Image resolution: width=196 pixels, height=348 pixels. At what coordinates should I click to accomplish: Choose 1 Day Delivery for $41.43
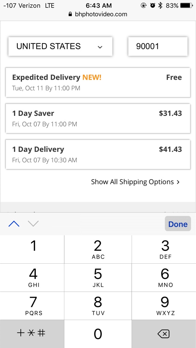coord(98,154)
